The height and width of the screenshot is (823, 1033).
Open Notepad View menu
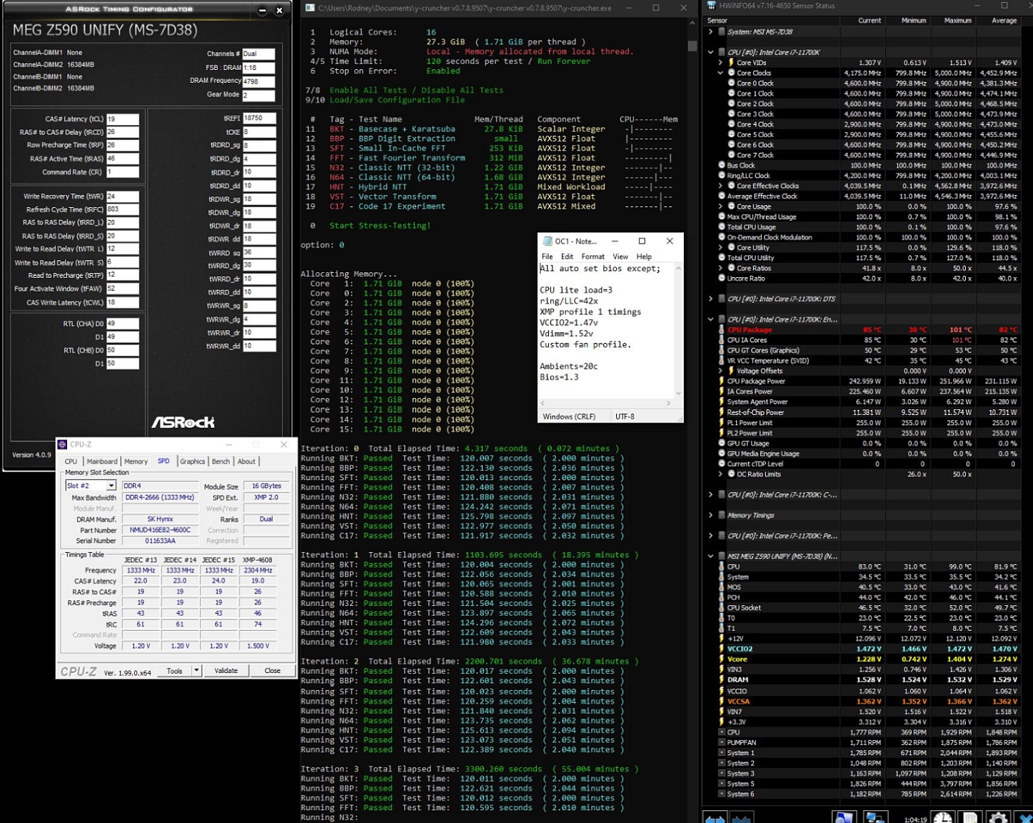click(620, 256)
